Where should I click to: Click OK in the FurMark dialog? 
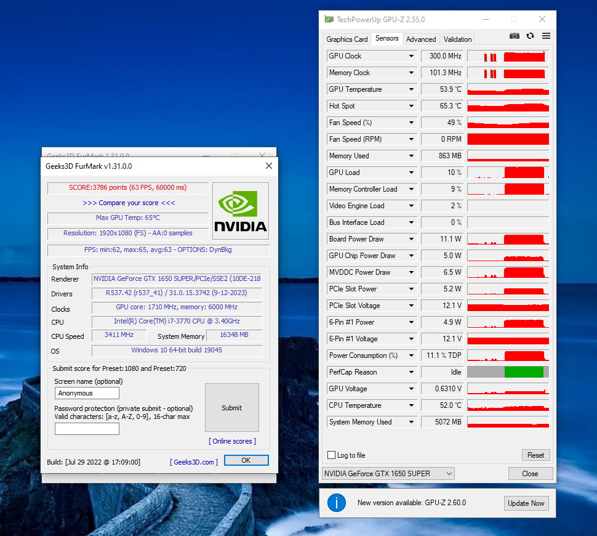click(246, 460)
